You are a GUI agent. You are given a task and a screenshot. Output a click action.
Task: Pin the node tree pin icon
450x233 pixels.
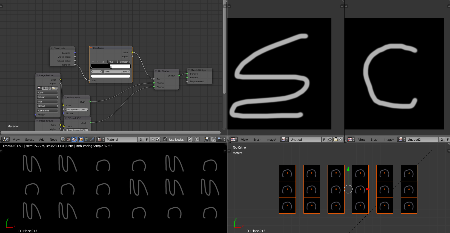[190, 139]
